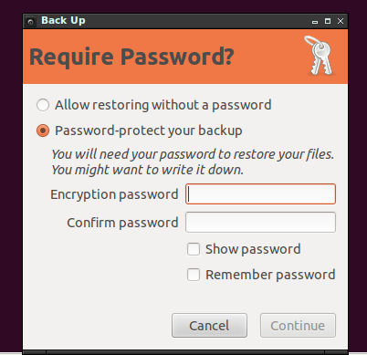Image resolution: width=367 pixels, height=355 pixels.
Task: Click the Remember password label text
Action: click(x=270, y=275)
